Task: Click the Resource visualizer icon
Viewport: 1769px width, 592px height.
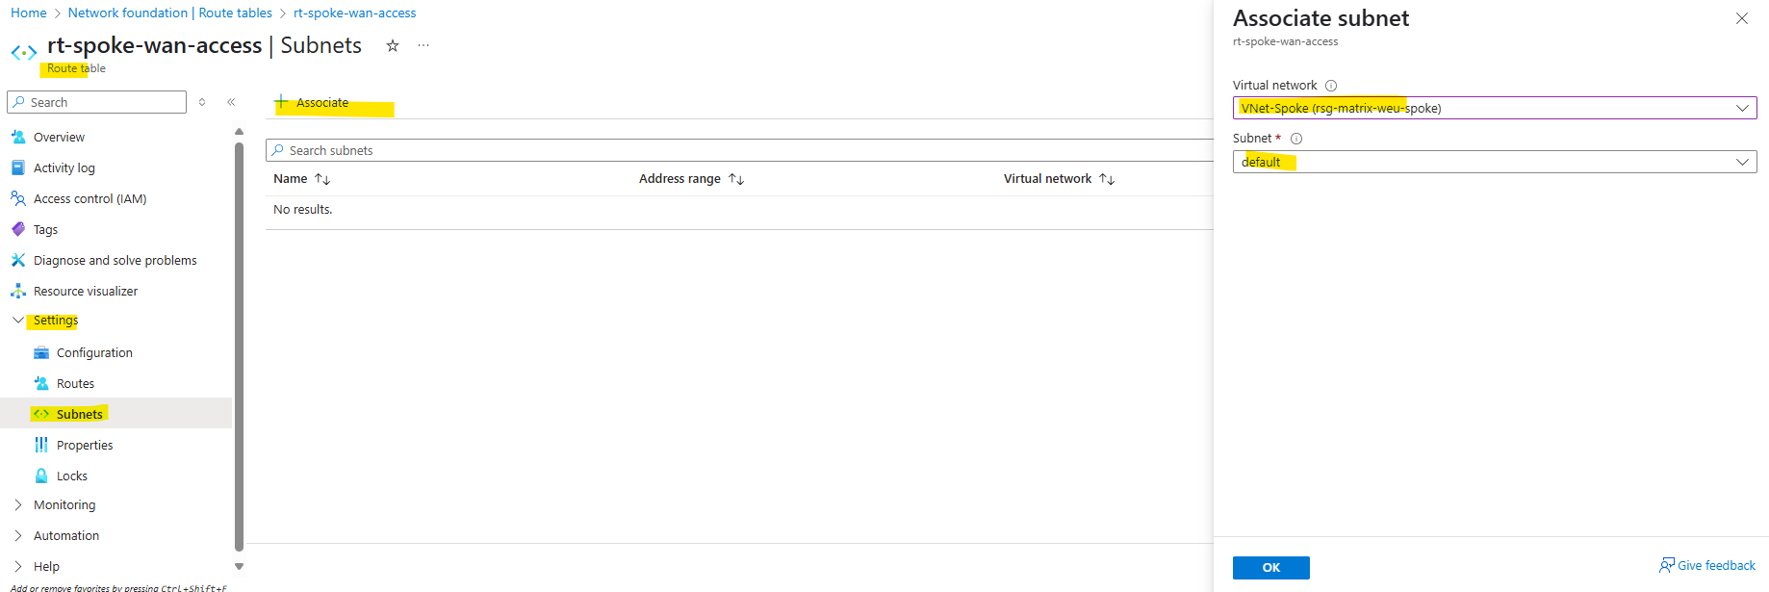Action: click(x=18, y=291)
